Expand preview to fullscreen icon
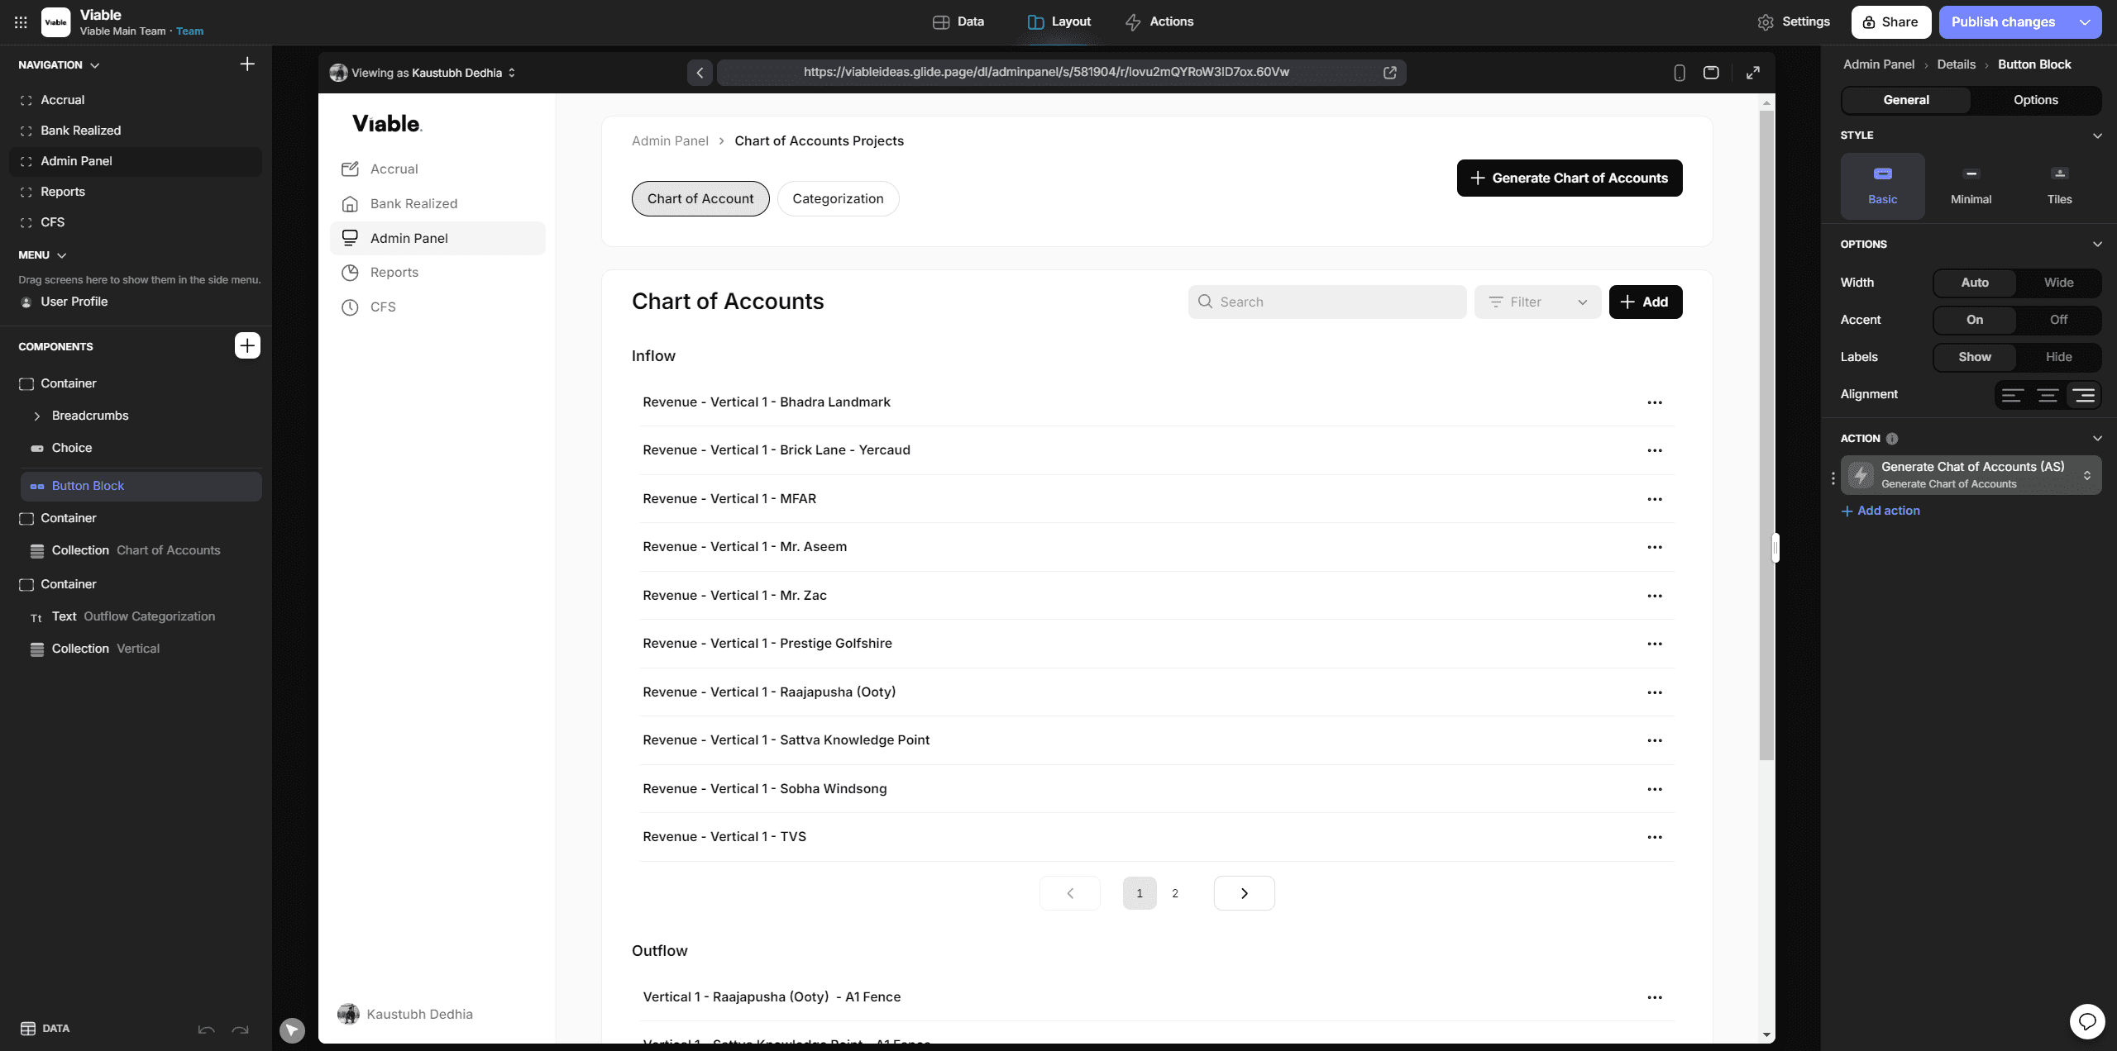Screen dimensions: 2117x1051 (1752, 73)
